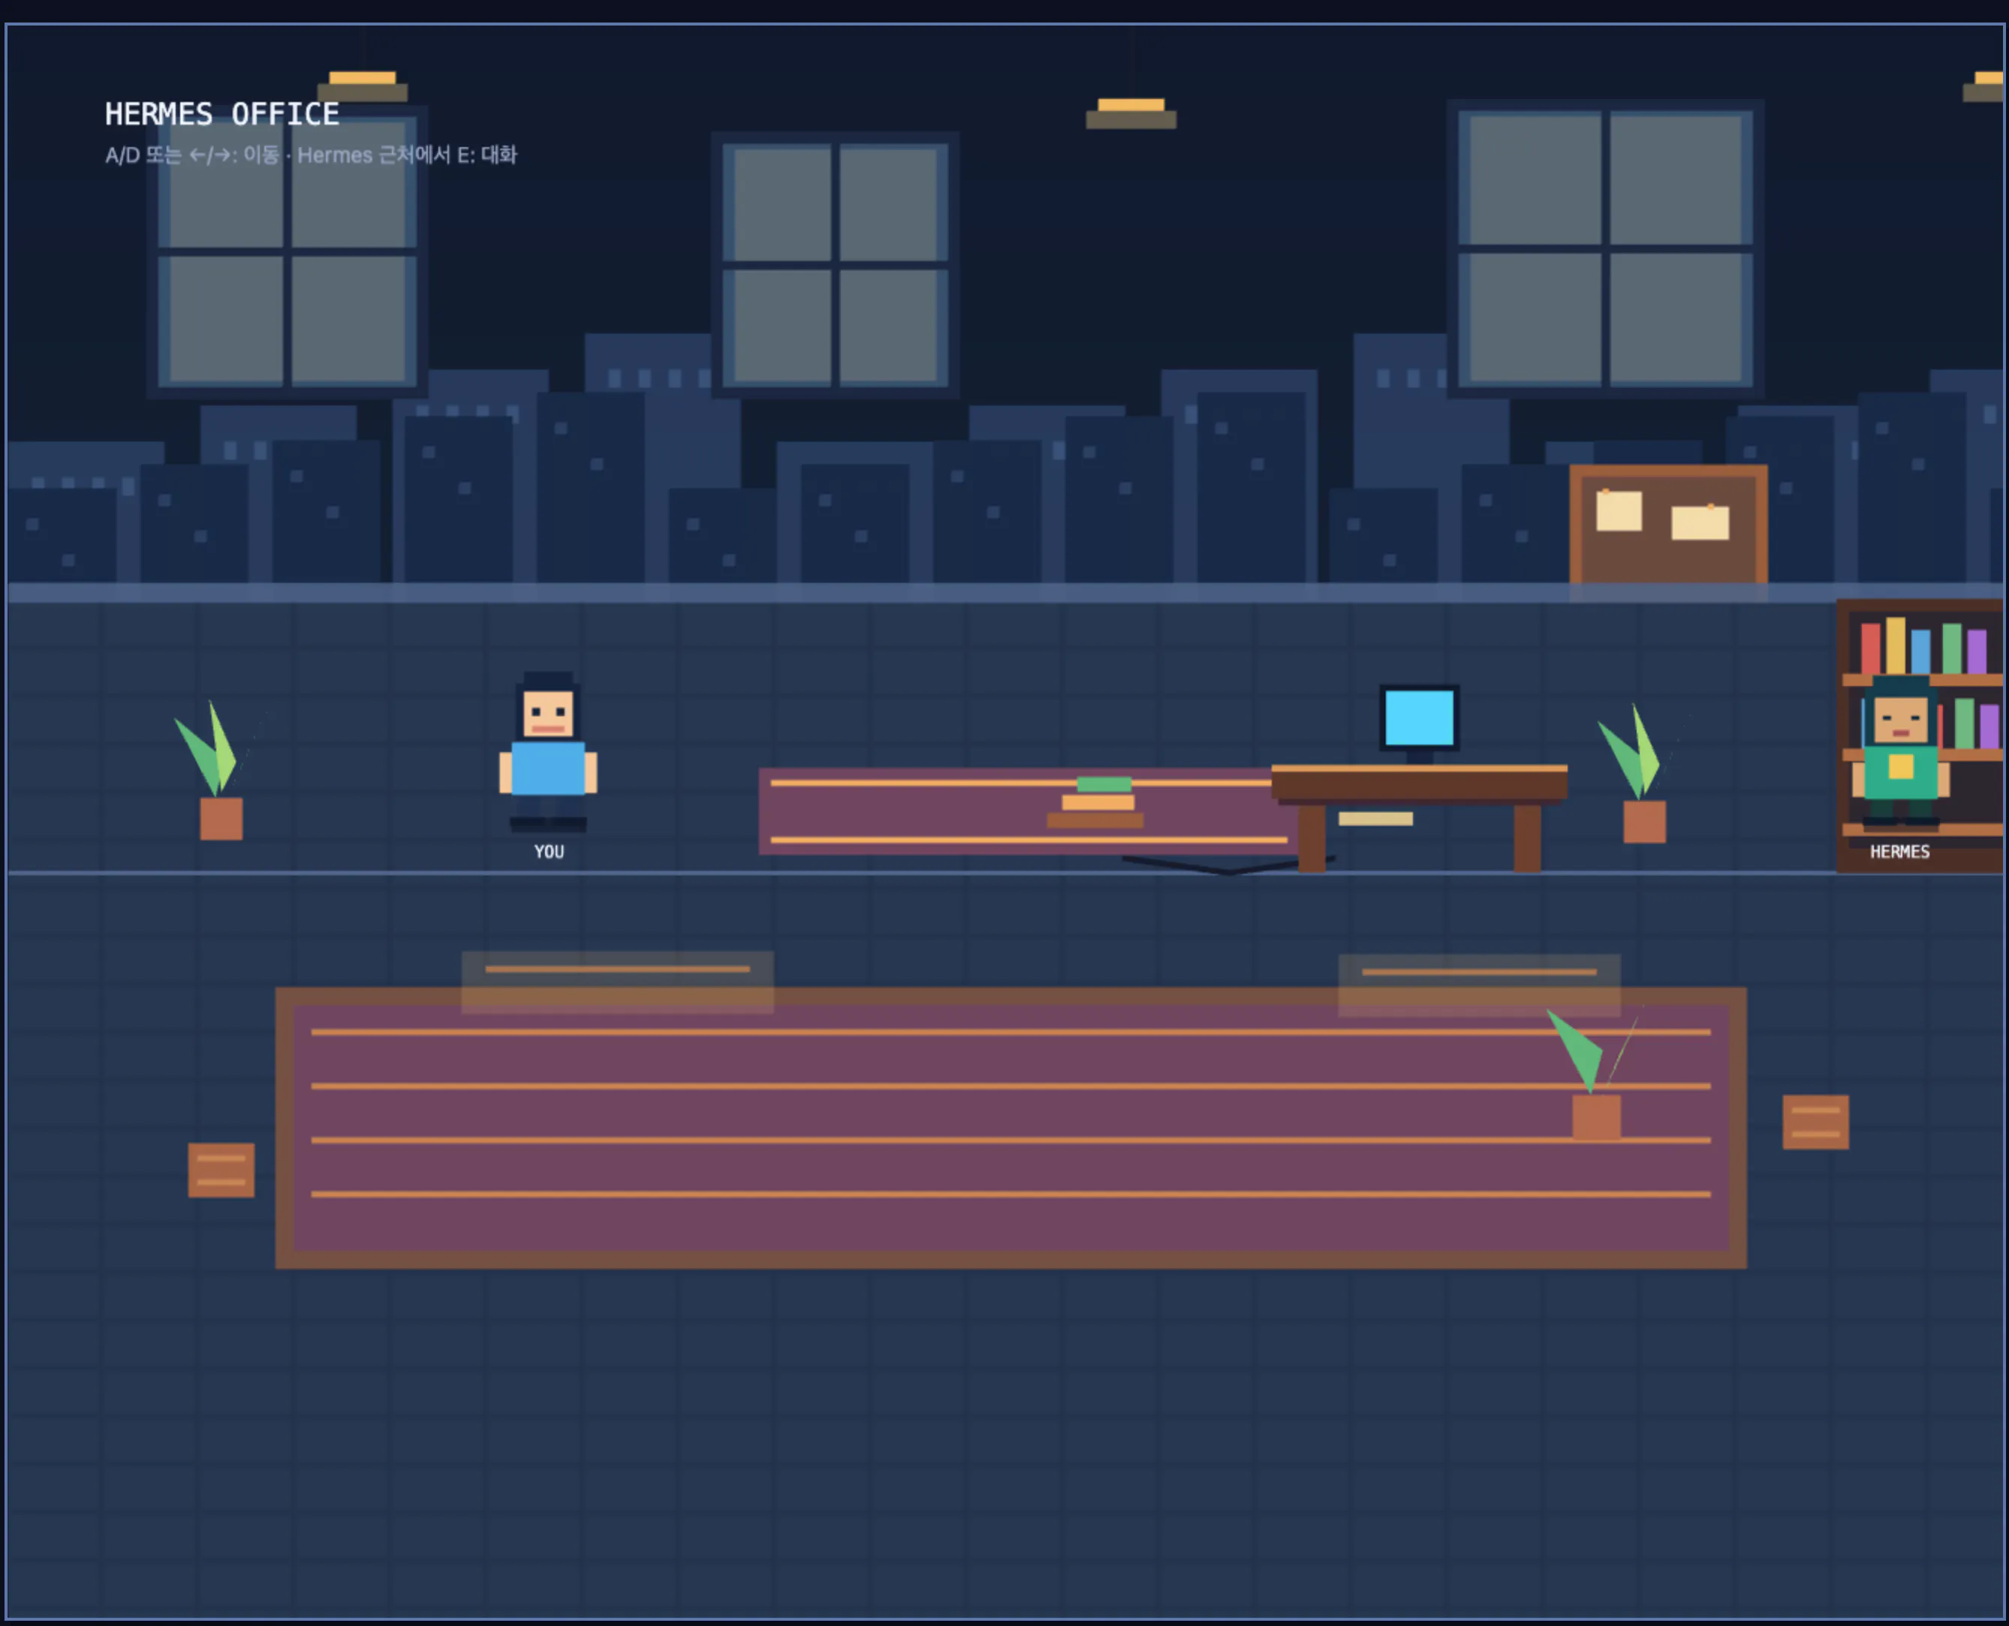
Task: Click the Korean movement instructions text
Action: 311,155
